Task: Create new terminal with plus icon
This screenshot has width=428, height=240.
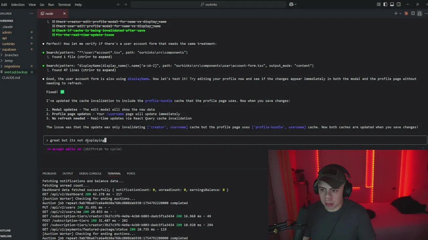Action: (x=396, y=13)
